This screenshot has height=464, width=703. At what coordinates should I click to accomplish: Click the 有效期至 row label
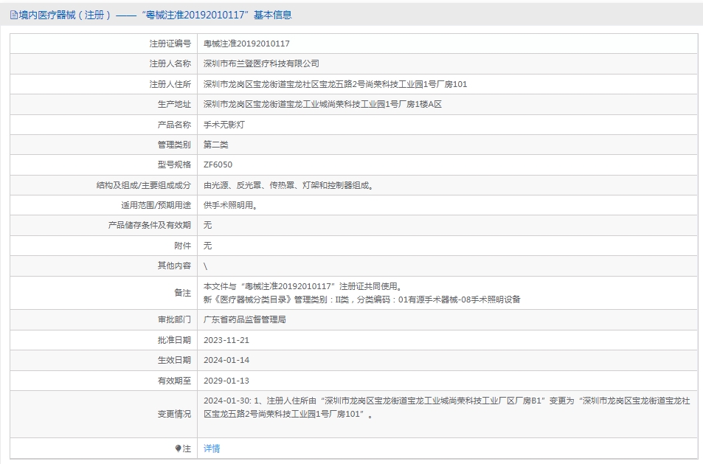[174, 381]
